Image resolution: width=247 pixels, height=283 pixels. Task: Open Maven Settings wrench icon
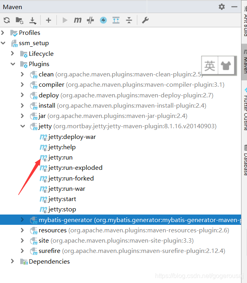click(145, 20)
